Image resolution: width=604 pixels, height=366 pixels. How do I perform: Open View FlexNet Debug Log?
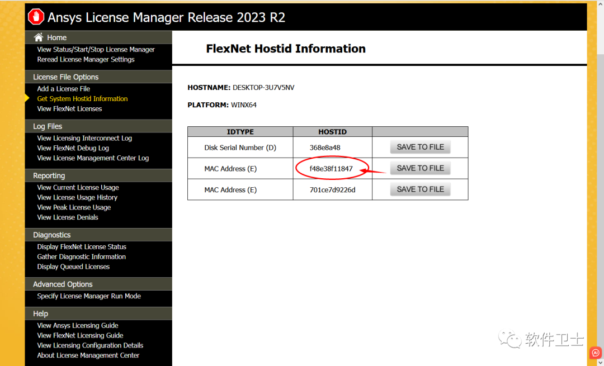tap(73, 148)
